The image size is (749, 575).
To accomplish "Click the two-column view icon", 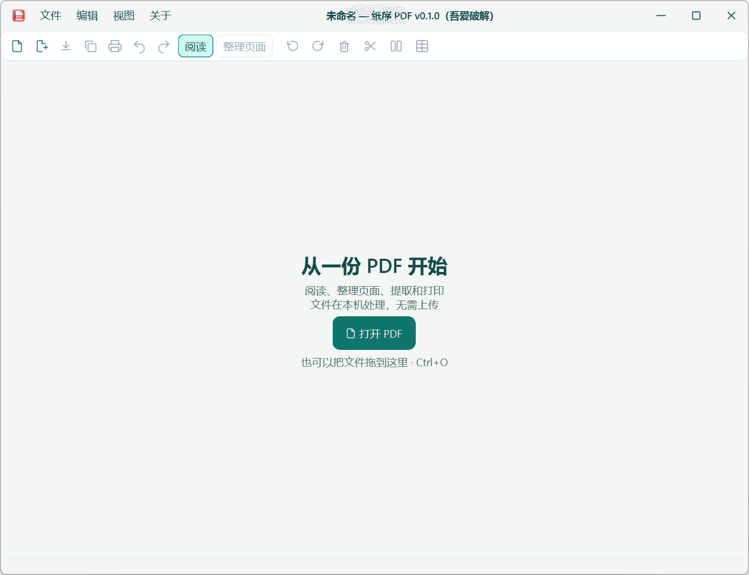I will pos(396,46).
